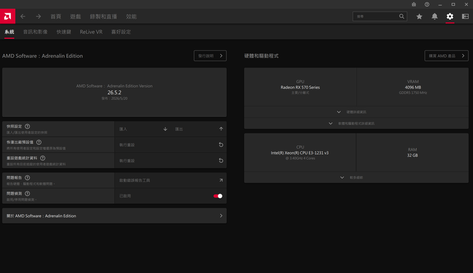Go forward with the right arrow
Screen dimensions: 473x273
coord(38,16)
